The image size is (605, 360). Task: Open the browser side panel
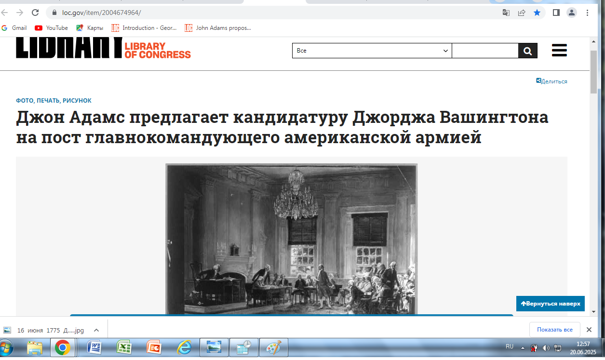pos(556,13)
